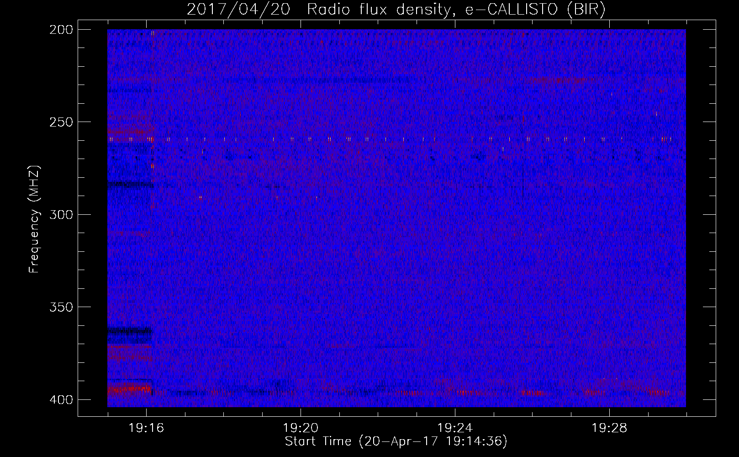Screen dimensions: 739x457
Task: Click the 19:24 time tick label
Action: click(455, 428)
